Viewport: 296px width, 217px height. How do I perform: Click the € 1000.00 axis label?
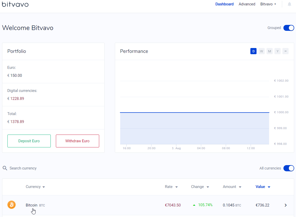pyautogui.click(x=281, y=112)
